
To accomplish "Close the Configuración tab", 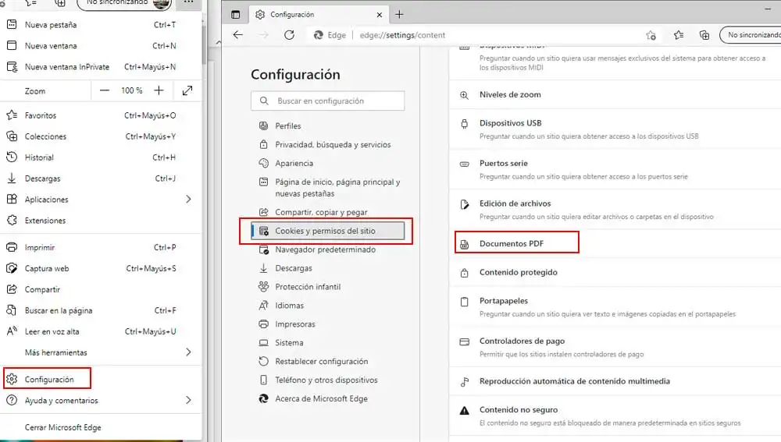I will 379,14.
